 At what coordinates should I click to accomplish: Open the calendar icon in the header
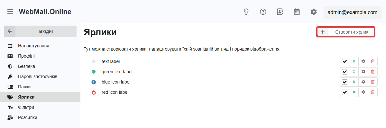pyautogui.click(x=297, y=12)
